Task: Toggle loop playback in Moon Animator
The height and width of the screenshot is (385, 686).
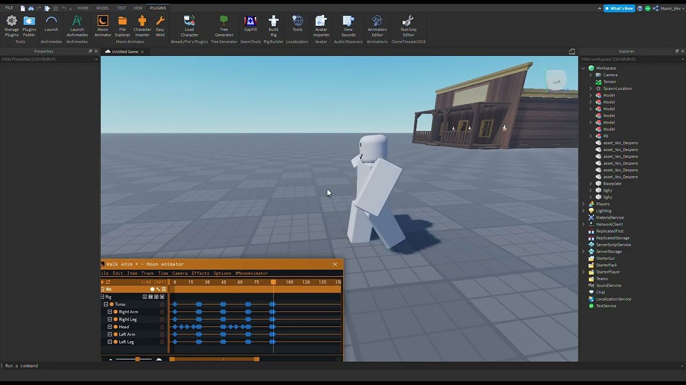Action: [108, 282]
